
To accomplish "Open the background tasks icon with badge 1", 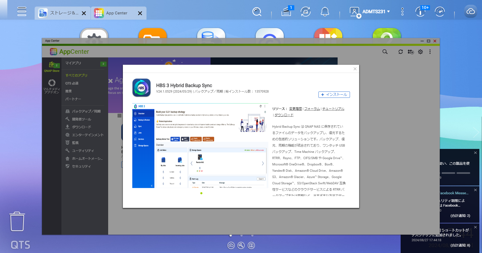I will (287, 11).
